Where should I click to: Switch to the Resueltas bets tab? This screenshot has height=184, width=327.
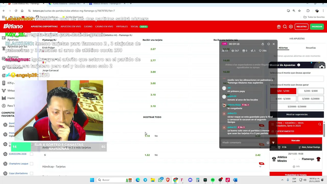point(311,48)
